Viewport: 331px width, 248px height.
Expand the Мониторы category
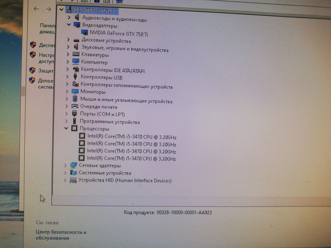pos(67,91)
